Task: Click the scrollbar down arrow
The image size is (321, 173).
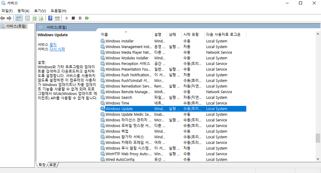Action: 318,159
